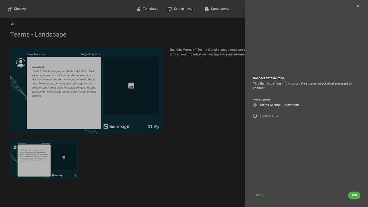Viewport: 368px width, 207px height.
Task: Click the Templates stamp icon
Action: coord(139,9)
